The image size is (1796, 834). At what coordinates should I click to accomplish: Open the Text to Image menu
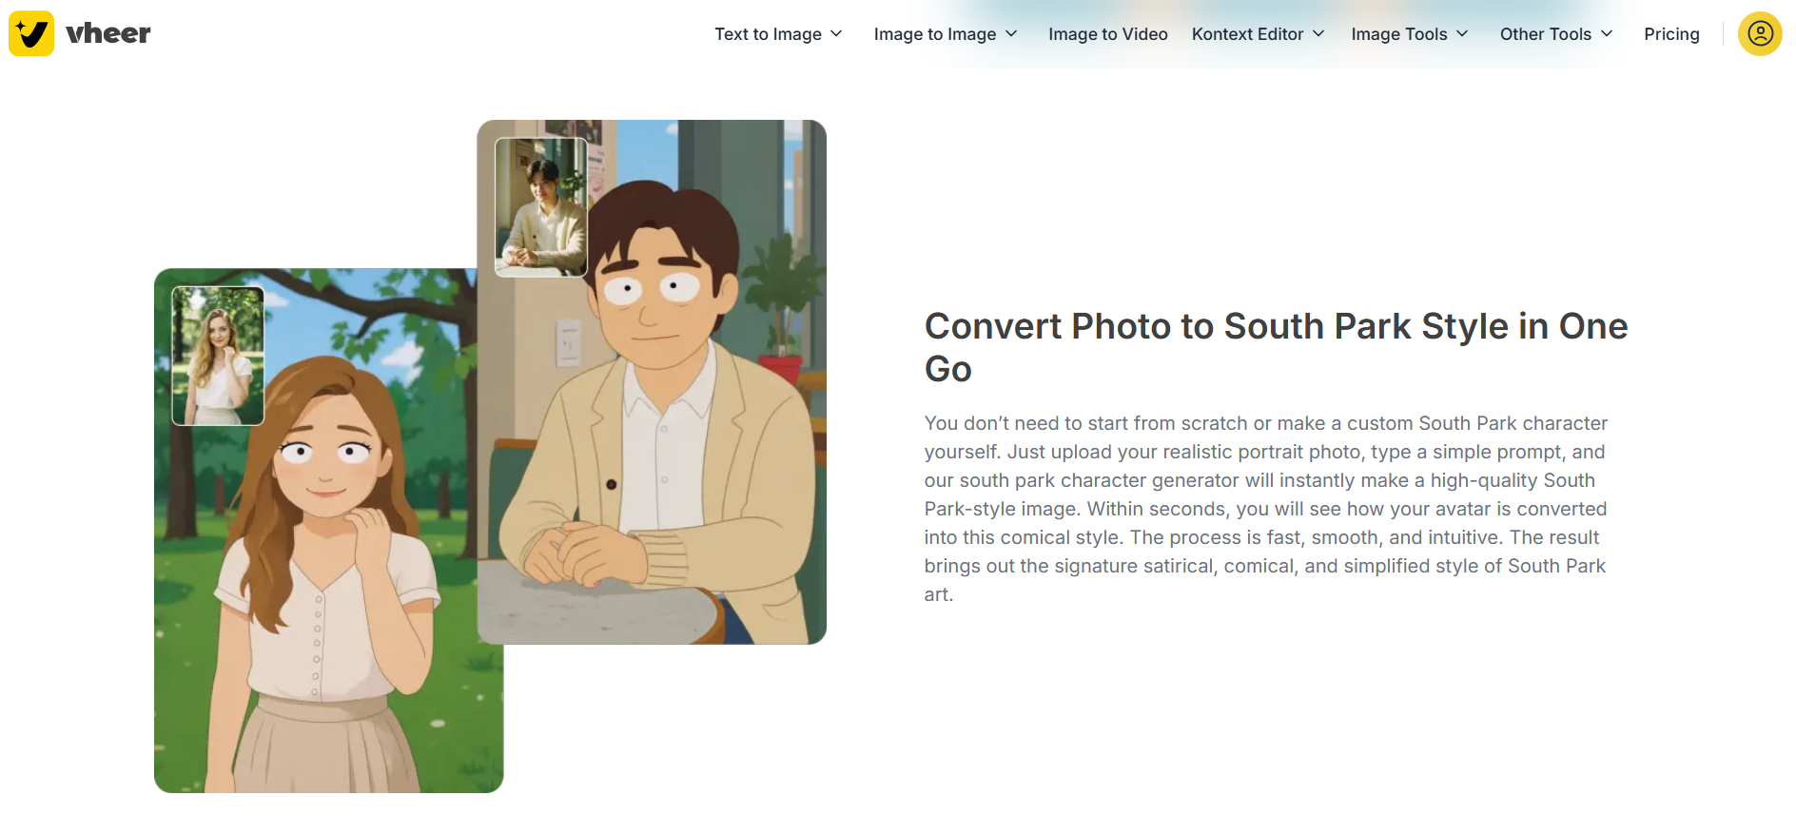tap(768, 34)
